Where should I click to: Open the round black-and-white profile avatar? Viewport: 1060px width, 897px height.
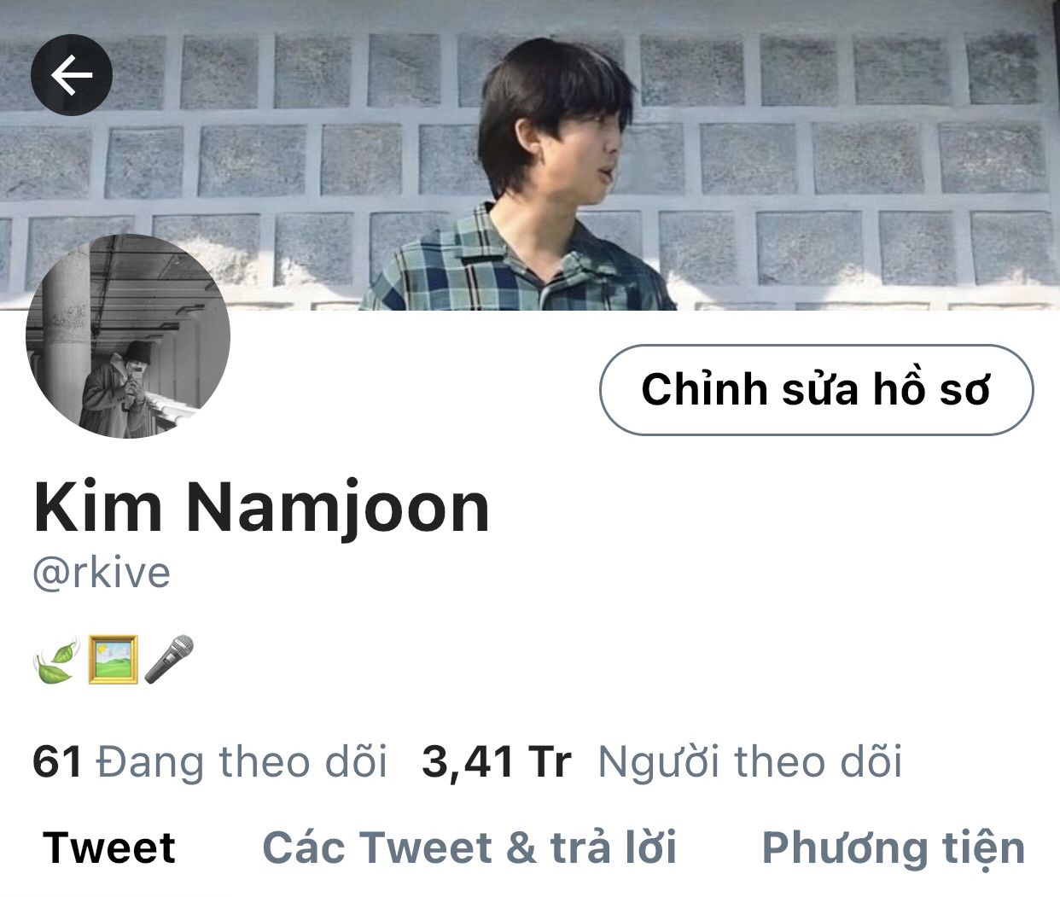pyautogui.click(x=128, y=336)
